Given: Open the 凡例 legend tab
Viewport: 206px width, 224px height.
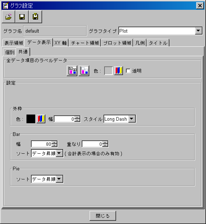Looking at the screenshot, I should click(140, 43).
